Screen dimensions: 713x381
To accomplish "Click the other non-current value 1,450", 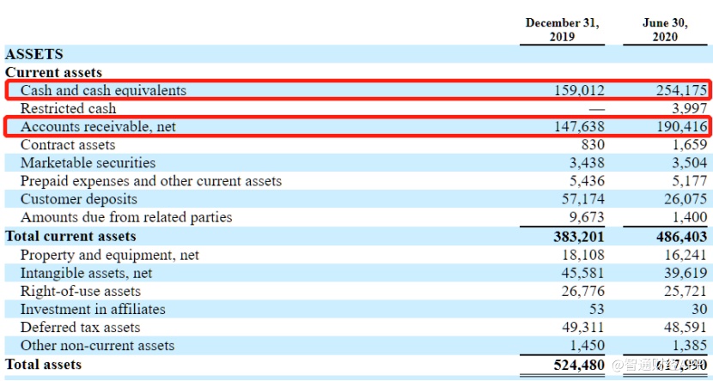I will pos(588,346).
